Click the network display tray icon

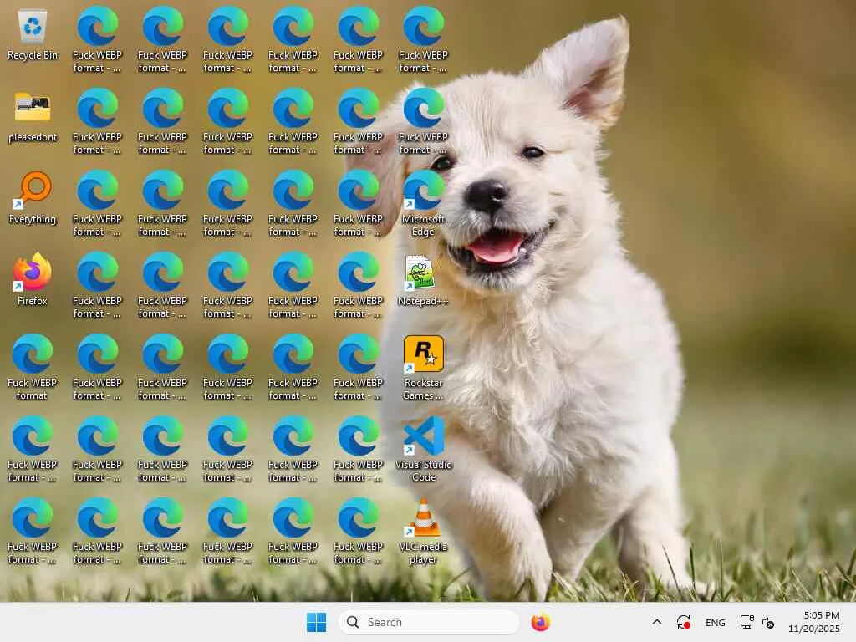tap(746, 622)
